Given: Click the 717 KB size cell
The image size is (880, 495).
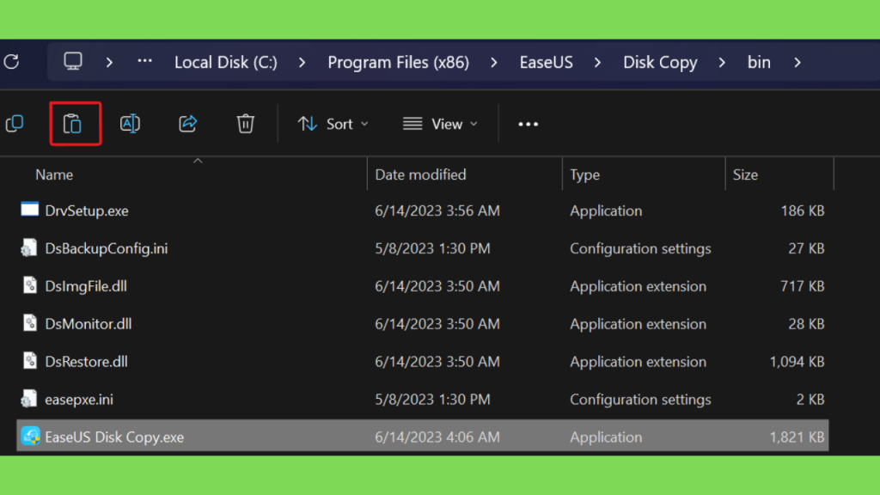Looking at the screenshot, I should point(803,285).
